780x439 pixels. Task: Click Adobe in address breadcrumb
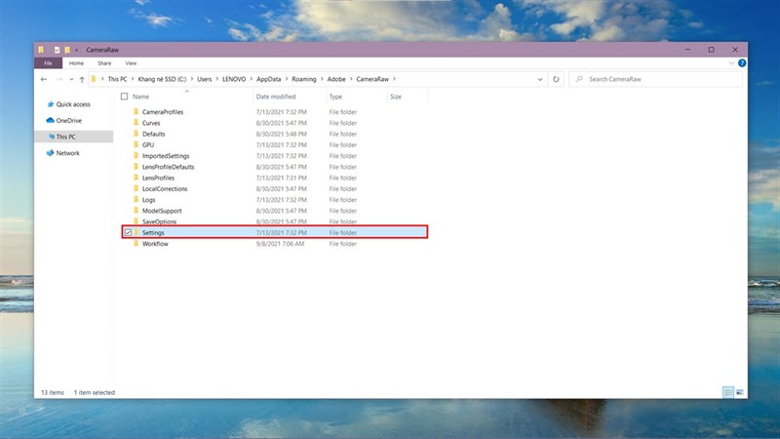point(336,79)
